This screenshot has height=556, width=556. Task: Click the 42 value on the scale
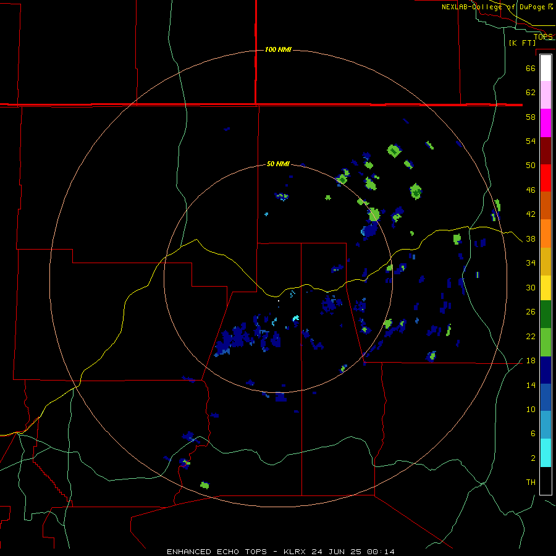coord(531,214)
